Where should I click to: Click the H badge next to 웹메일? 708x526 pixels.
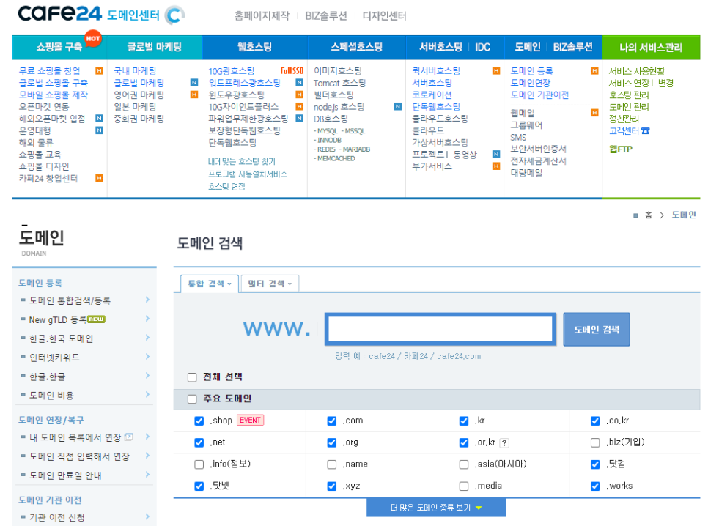[x=594, y=113]
